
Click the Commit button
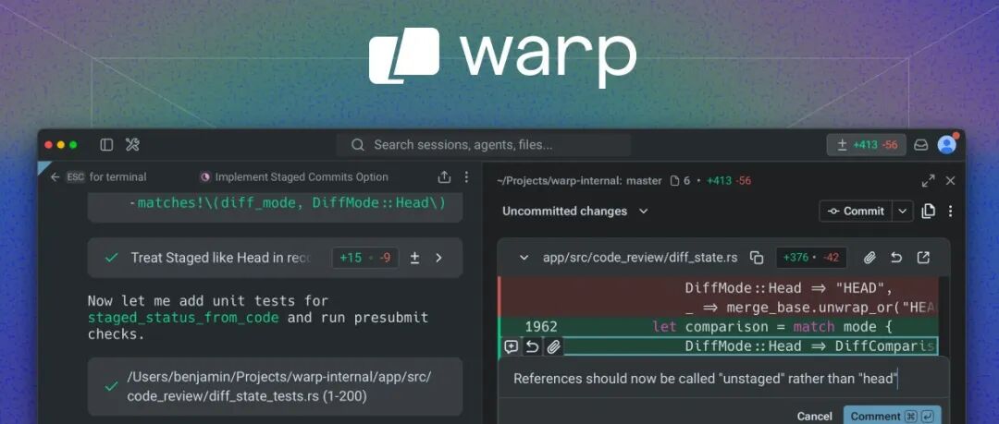click(856, 212)
